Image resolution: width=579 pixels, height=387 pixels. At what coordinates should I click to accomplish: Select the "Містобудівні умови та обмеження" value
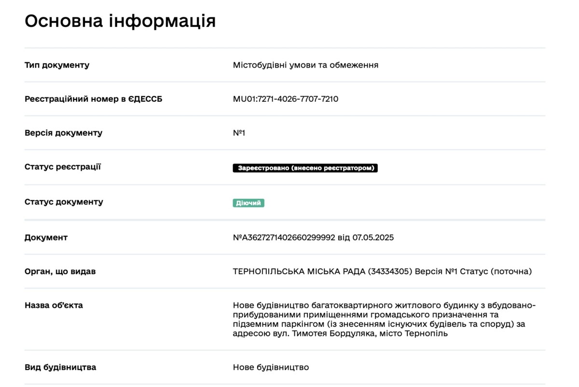[305, 65]
